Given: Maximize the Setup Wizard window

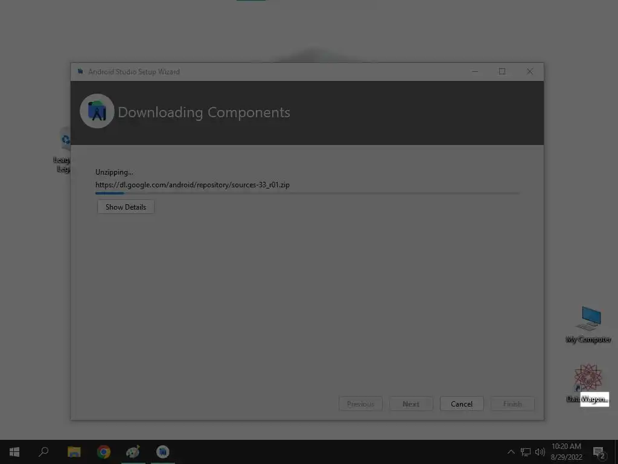Looking at the screenshot, I should [x=502, y=71].
